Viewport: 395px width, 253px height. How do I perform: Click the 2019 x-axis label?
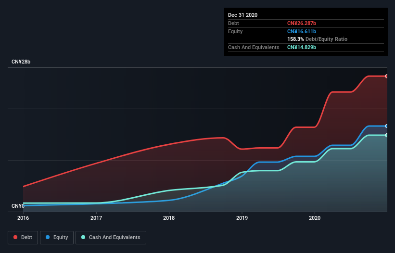tap(242, 218)
